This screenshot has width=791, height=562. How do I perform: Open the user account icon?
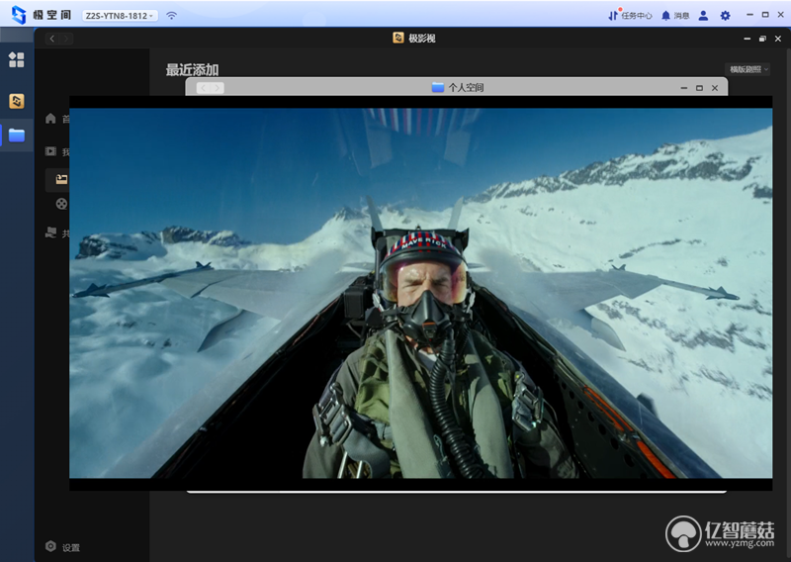(x=703, y=16)
